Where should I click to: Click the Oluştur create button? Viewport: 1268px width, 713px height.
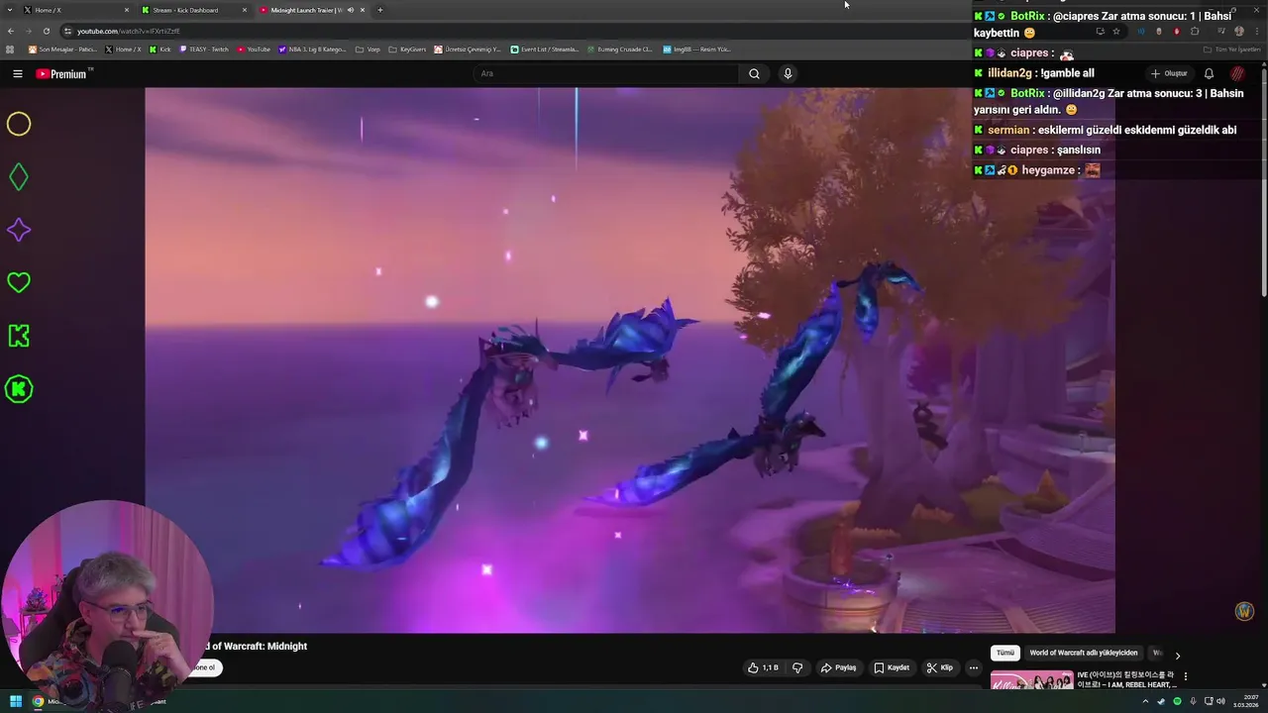pos(1169,73)
